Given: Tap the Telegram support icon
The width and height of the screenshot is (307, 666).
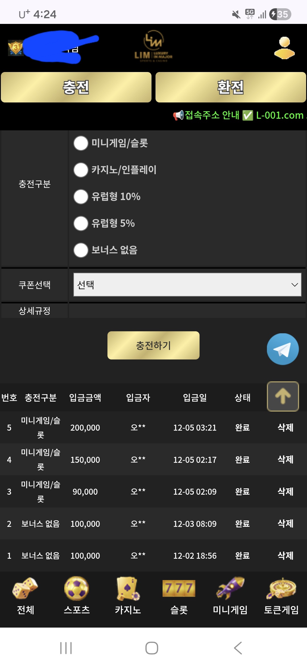Looking at the screenshot, I should click(283, 349).
